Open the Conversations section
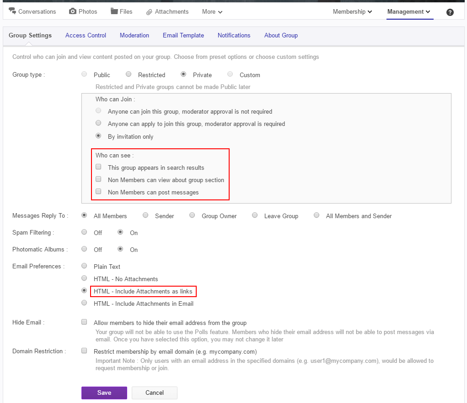Viewport: 467px width, 403px height. point(32,11)
